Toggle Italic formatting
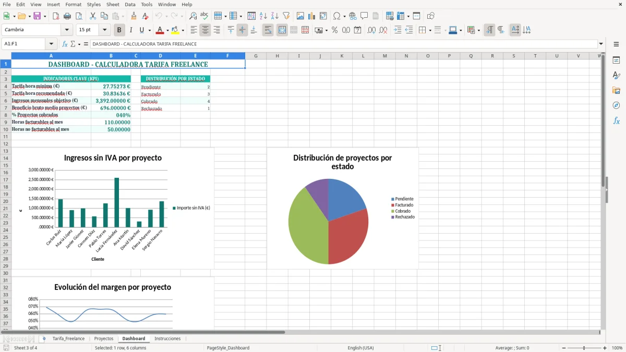This screenshot has width=626, height=352. (131, 30)
